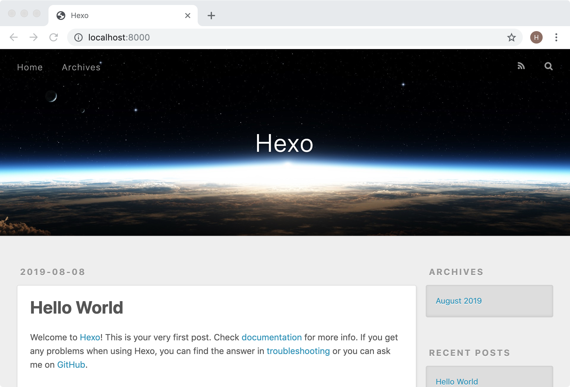Viewport: 570px width, 387px height.
Task: Follow the documentation link
Action: [x=272, y=337]
